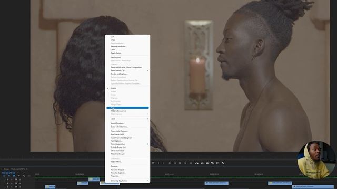Toggle Linked Selection in the timeline header
Image resolution: width=337 pixels, height=189 pixels.
click(x=14, y=176)
